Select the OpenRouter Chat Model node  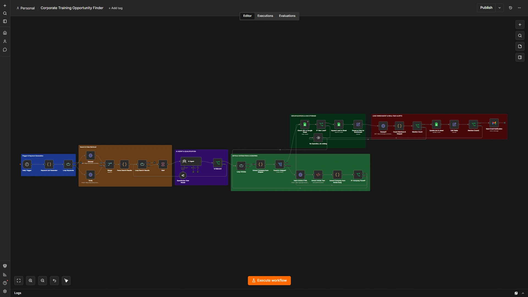pos(183,175)
